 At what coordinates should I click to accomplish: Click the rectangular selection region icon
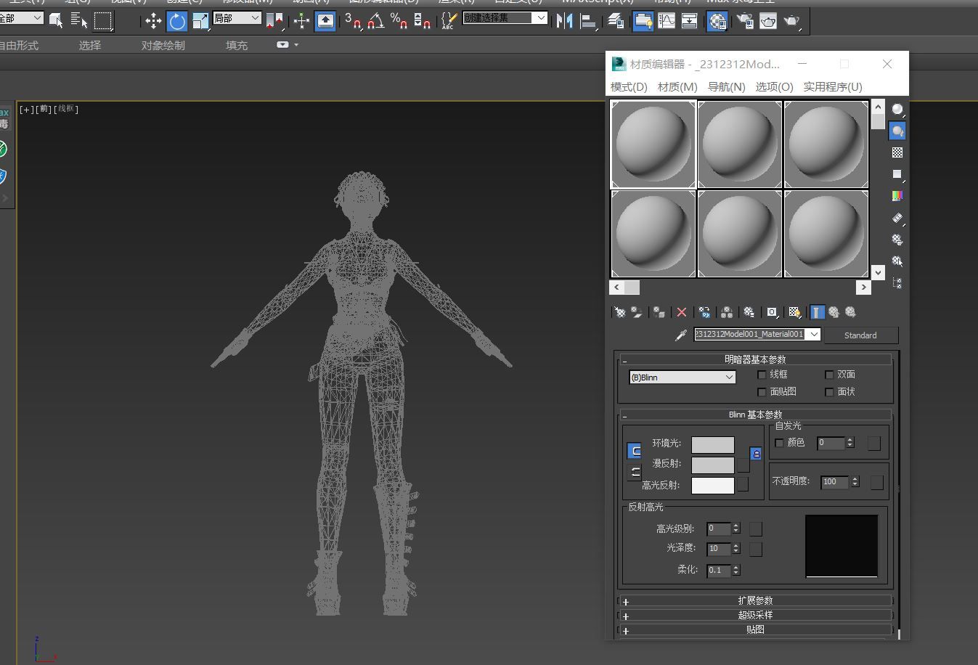[103, 21]
